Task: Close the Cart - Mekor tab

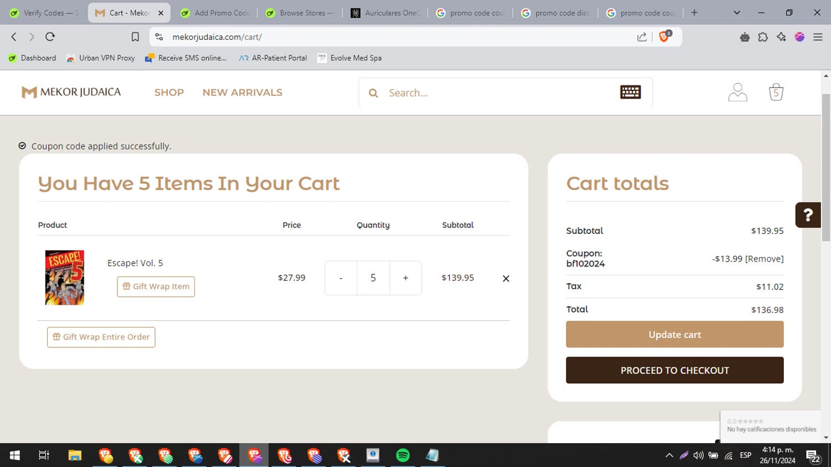Action: [x=161, y=13]
